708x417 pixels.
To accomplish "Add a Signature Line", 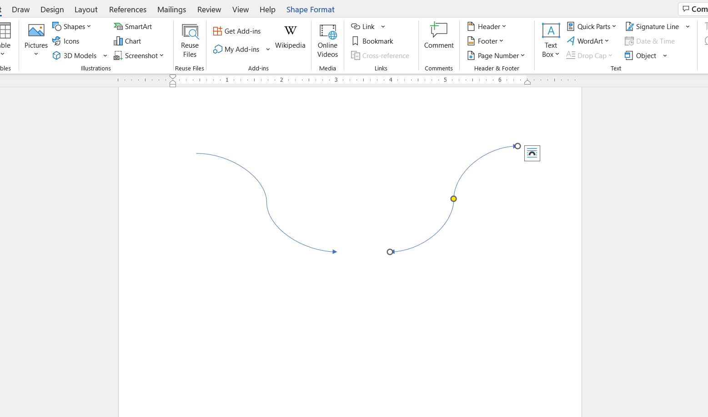I will [652, 26].
